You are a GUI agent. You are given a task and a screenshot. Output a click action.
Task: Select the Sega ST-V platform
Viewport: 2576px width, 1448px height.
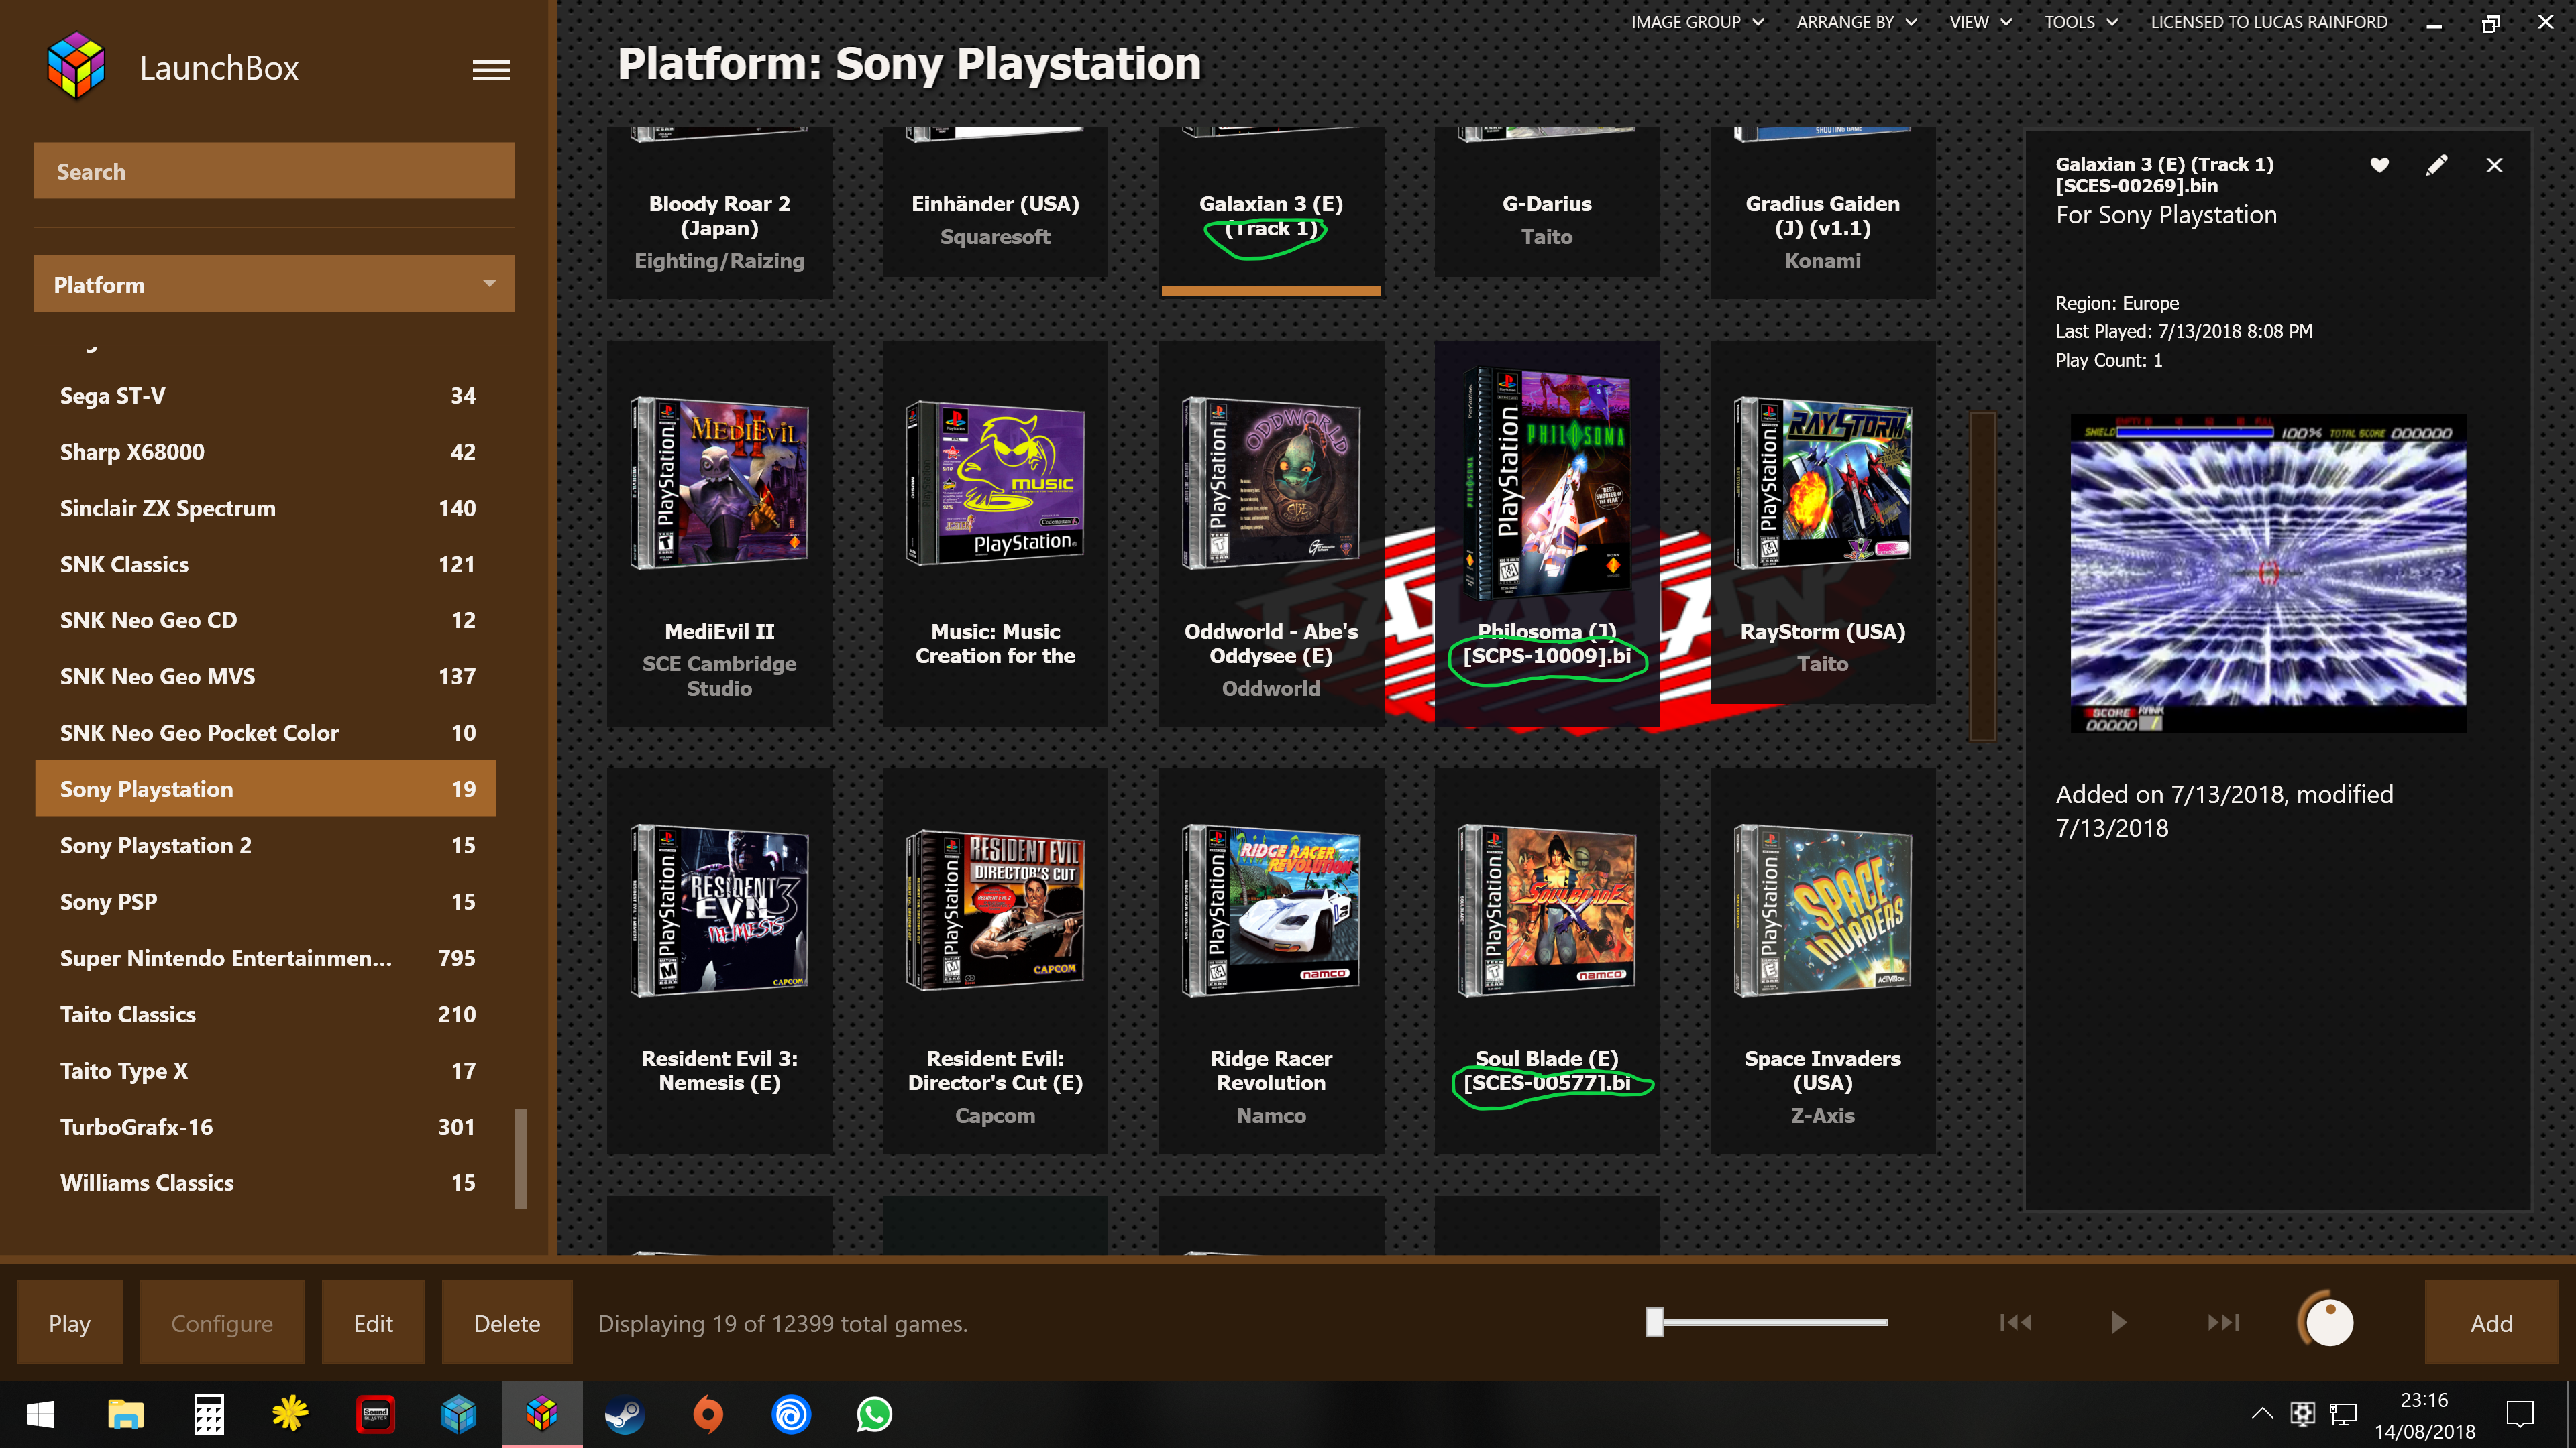point(266,396)
